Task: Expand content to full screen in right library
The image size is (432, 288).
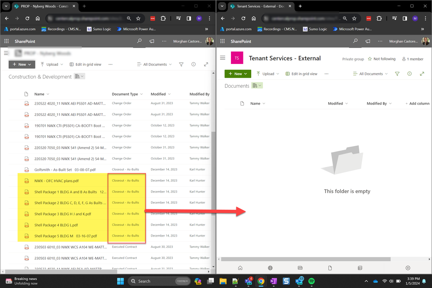Action: pyautogui.click(x=422, y=74)
